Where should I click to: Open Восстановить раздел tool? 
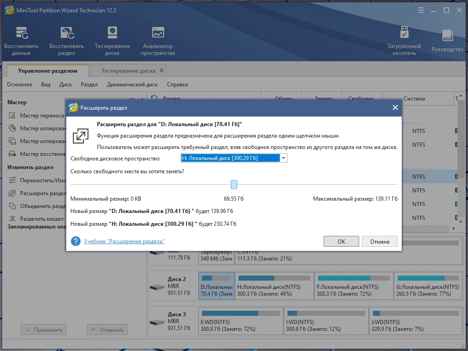67,41
